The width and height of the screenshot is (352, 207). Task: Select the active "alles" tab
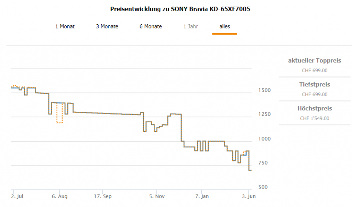pyautogui.click(x=224, y=26)
